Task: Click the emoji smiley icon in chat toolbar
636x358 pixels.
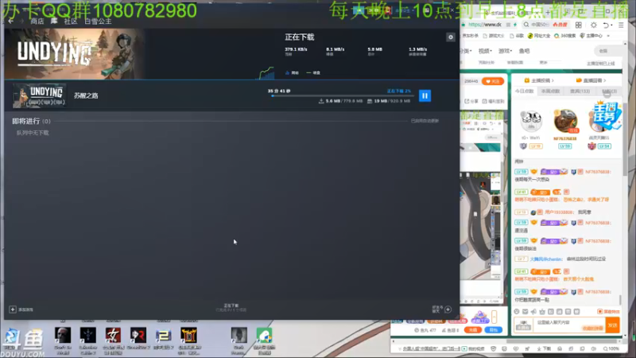Action: 516,312
